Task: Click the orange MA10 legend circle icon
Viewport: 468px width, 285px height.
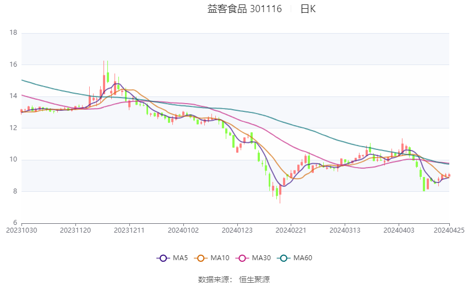Action: pos(200,258)
